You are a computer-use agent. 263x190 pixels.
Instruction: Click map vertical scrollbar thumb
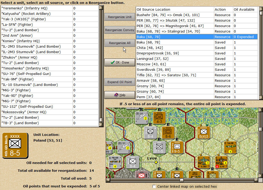pyautogui.click(x=260, y=129)
